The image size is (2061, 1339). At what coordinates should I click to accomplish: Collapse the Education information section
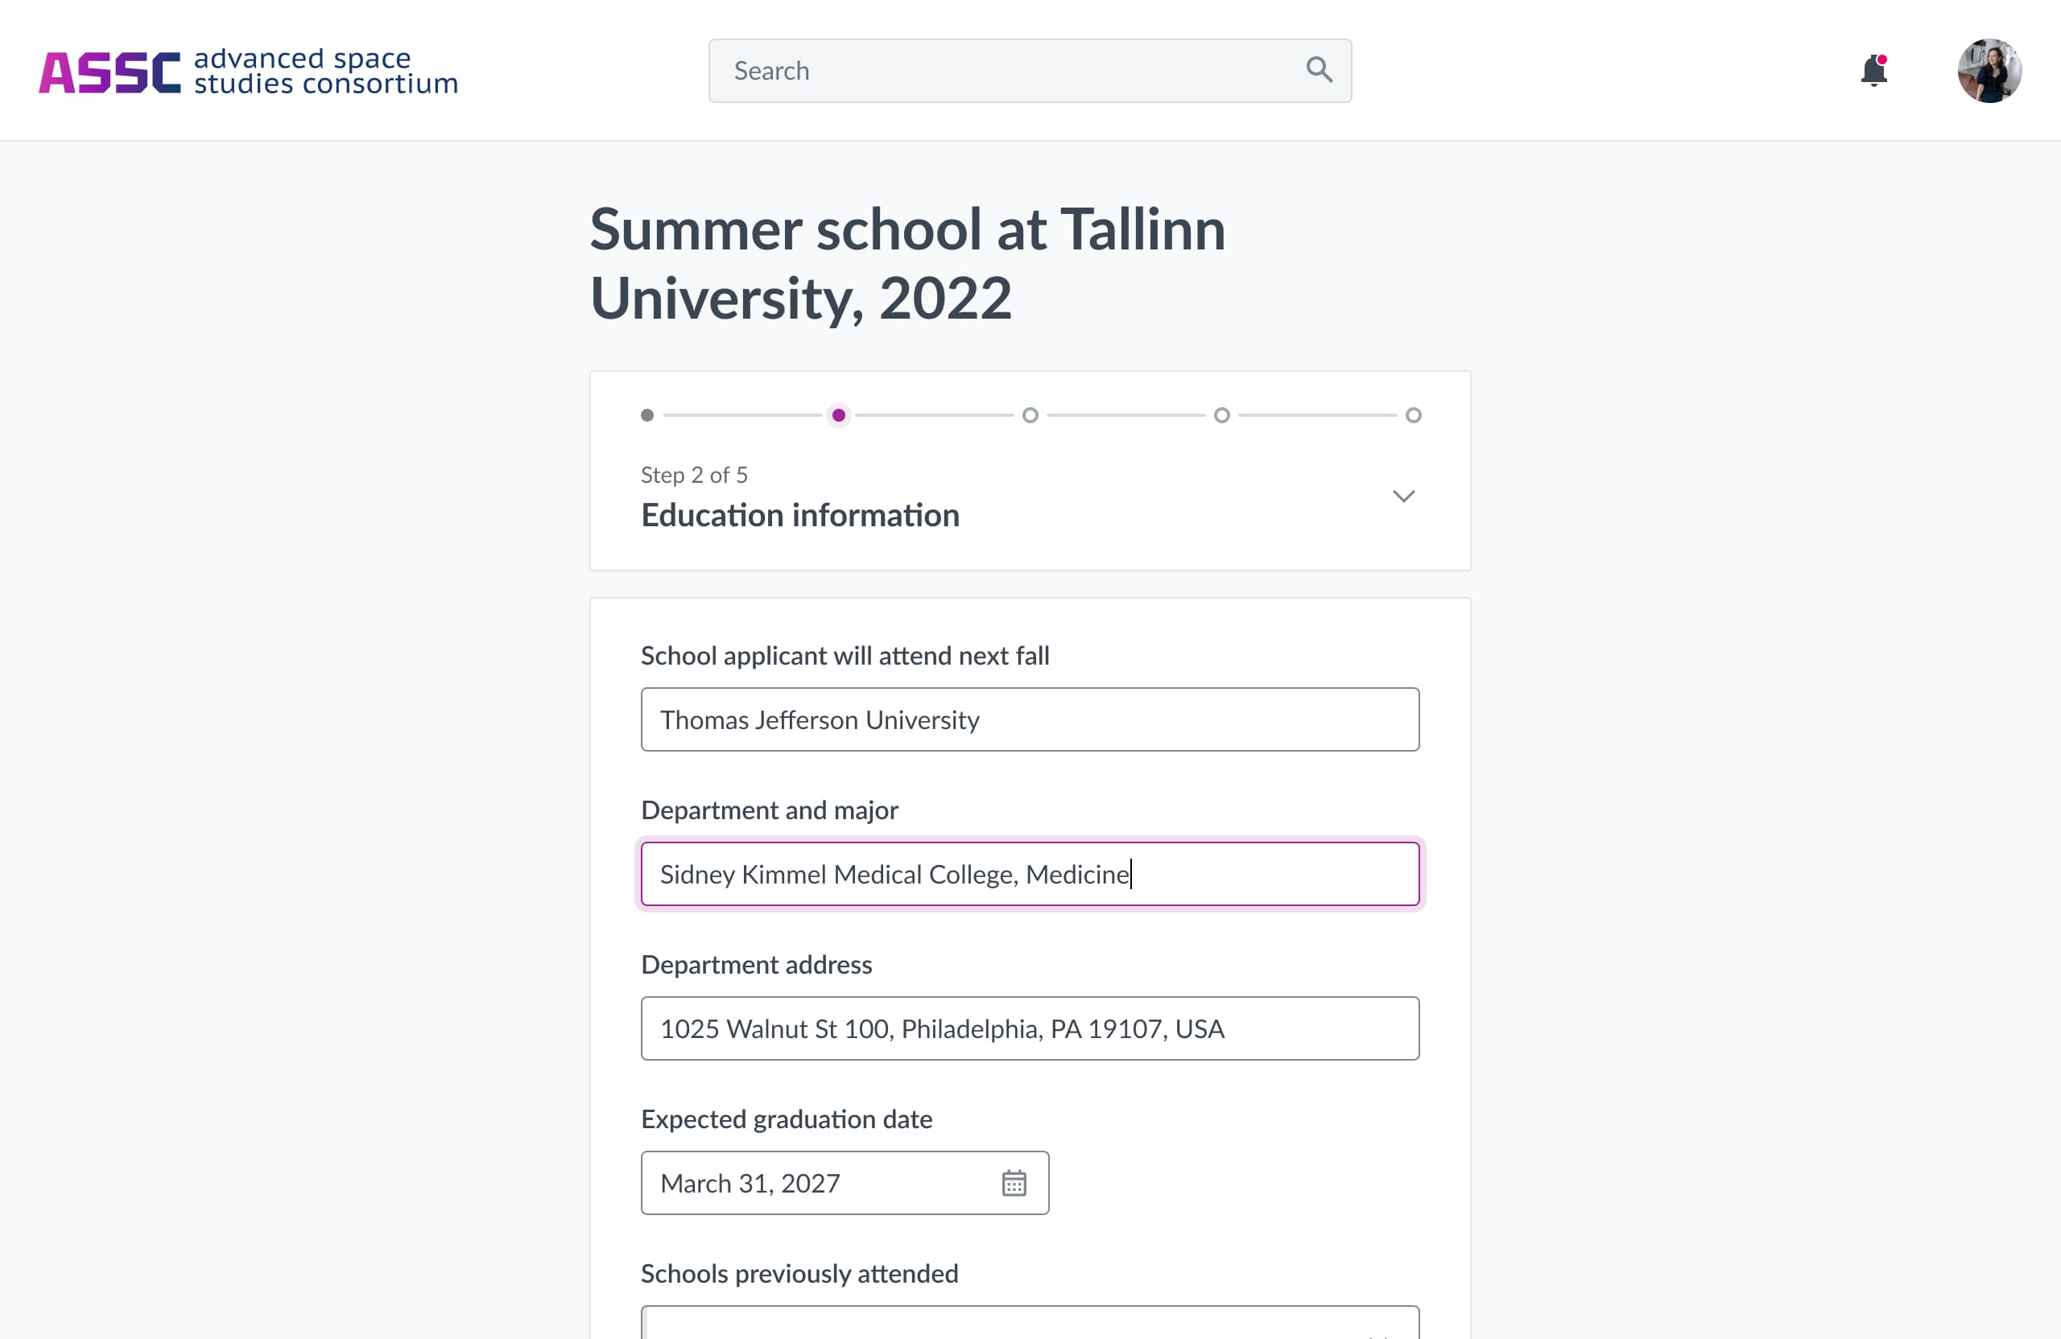pos(1405,496)
